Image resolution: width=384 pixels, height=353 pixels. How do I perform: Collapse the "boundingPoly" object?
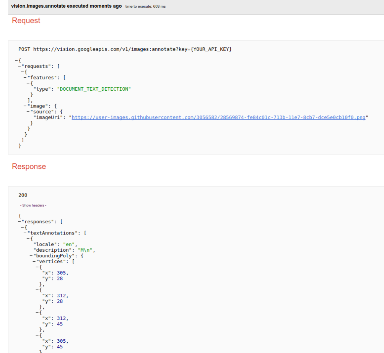tap(31, 256)
